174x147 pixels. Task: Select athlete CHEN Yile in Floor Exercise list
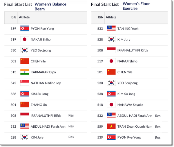[x=125, y=72]
